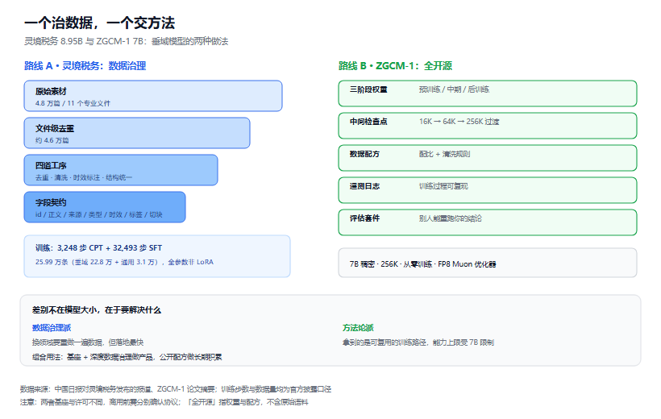Viewport: 661px width, 419px height.
Task: Click the 中间检查点 label
Action: coord(368,122)
